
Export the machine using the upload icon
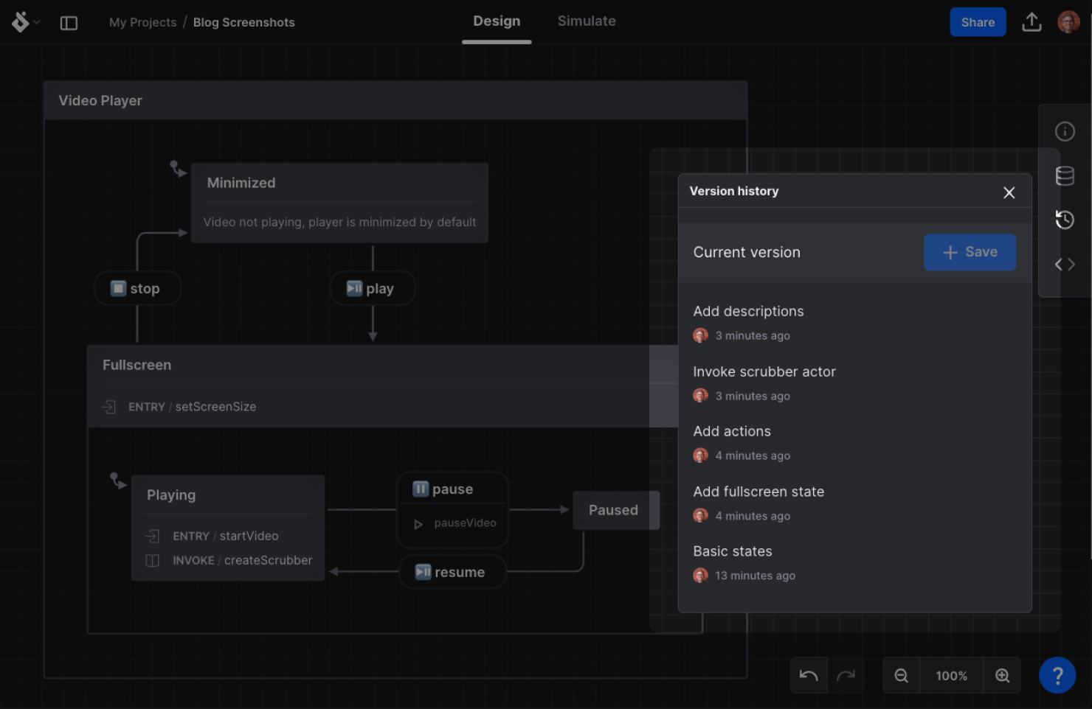pyautogui.click(x=1031, y=22)
